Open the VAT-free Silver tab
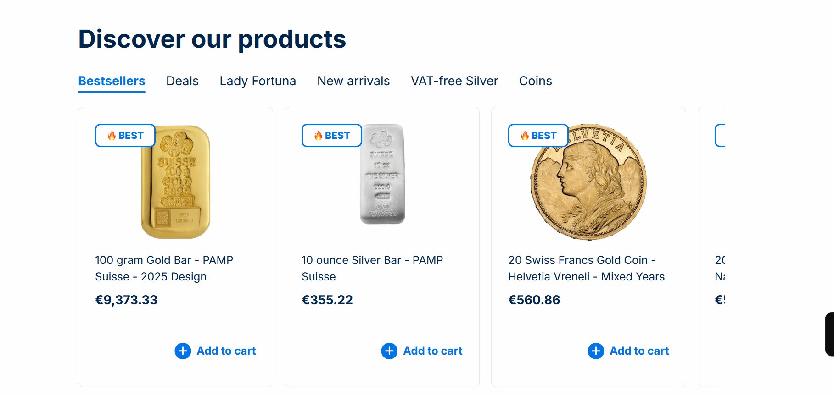Viewport: 834px width, 395px height. pyautogui.click(x=454, y=81)
